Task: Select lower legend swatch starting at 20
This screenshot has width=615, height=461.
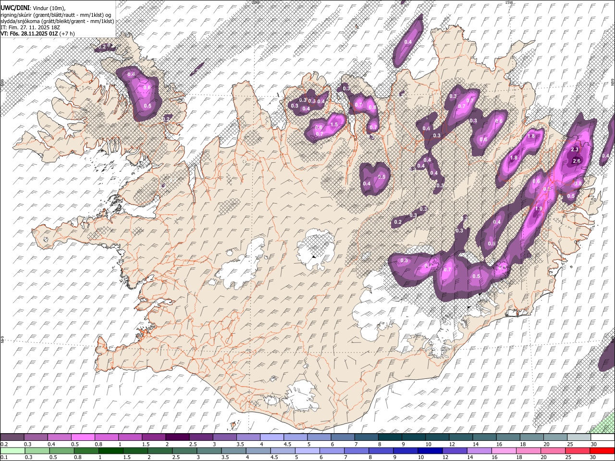Action: pos(553,450)
